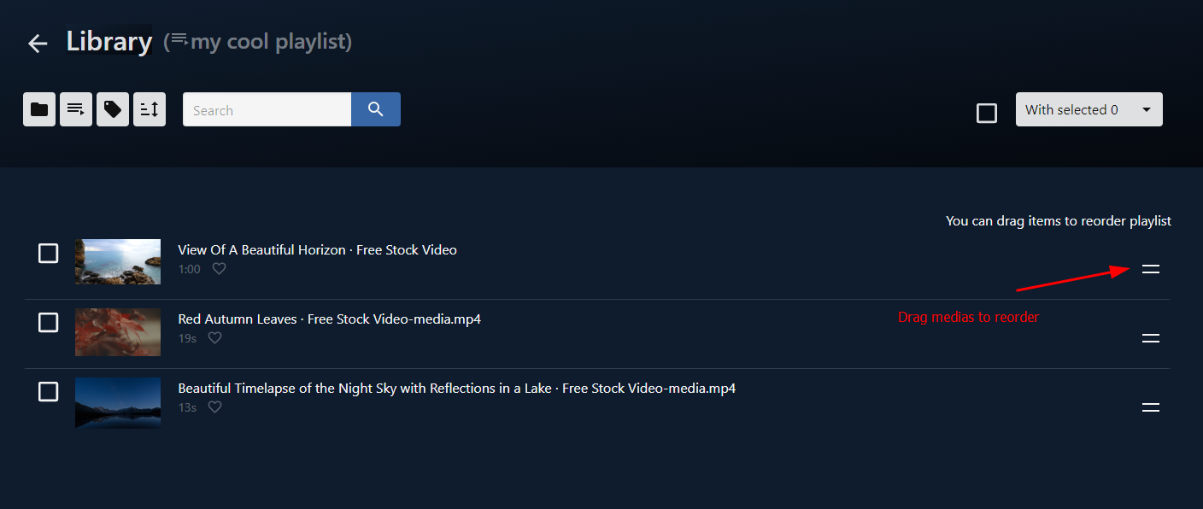The image size is (1203, 509).
Task: Favorite the Night Sky Timelapse heart icon
Action: (x=215, y=407)
